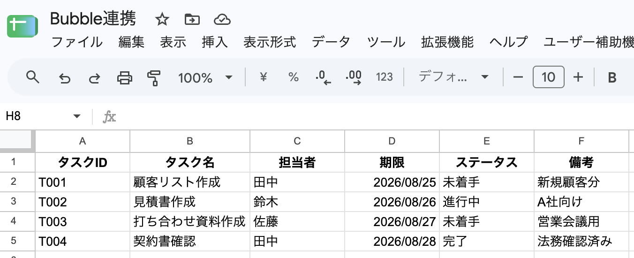Increase font size with plus button
Screen dimensions: 634x258
click(578, 77)
